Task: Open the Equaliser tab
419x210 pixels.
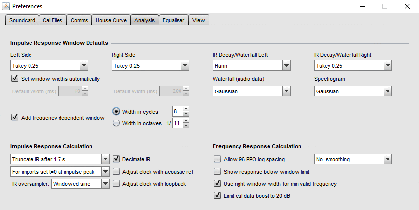Action: (174, 20)
